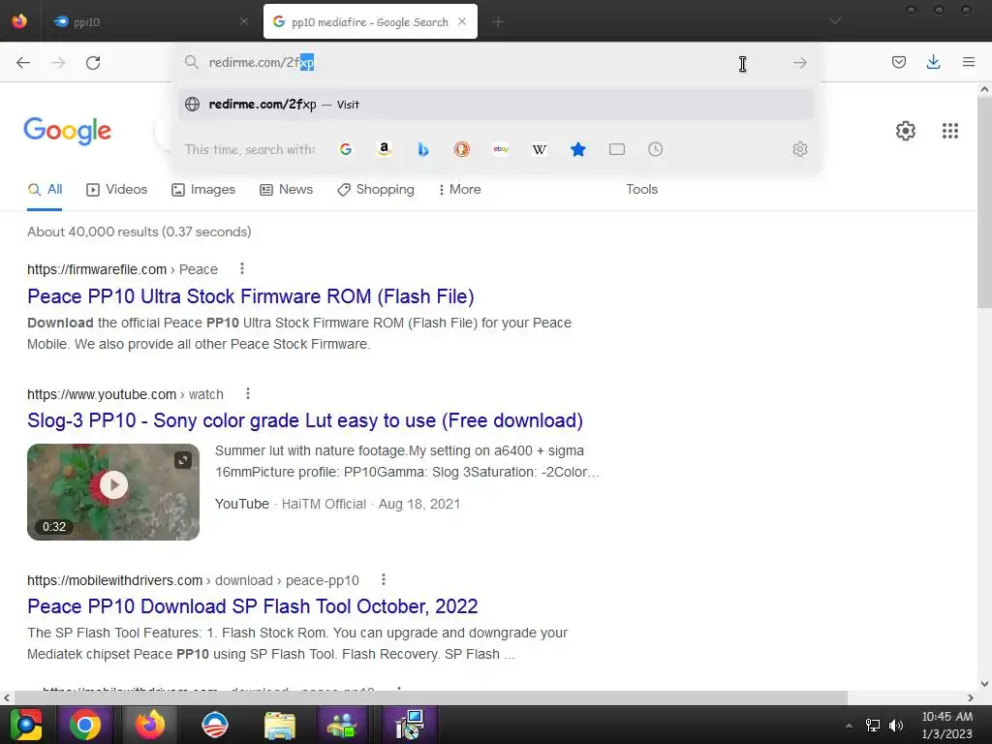List all tabs with the chevron
This screenshot has height=744, width=992.
834,21
